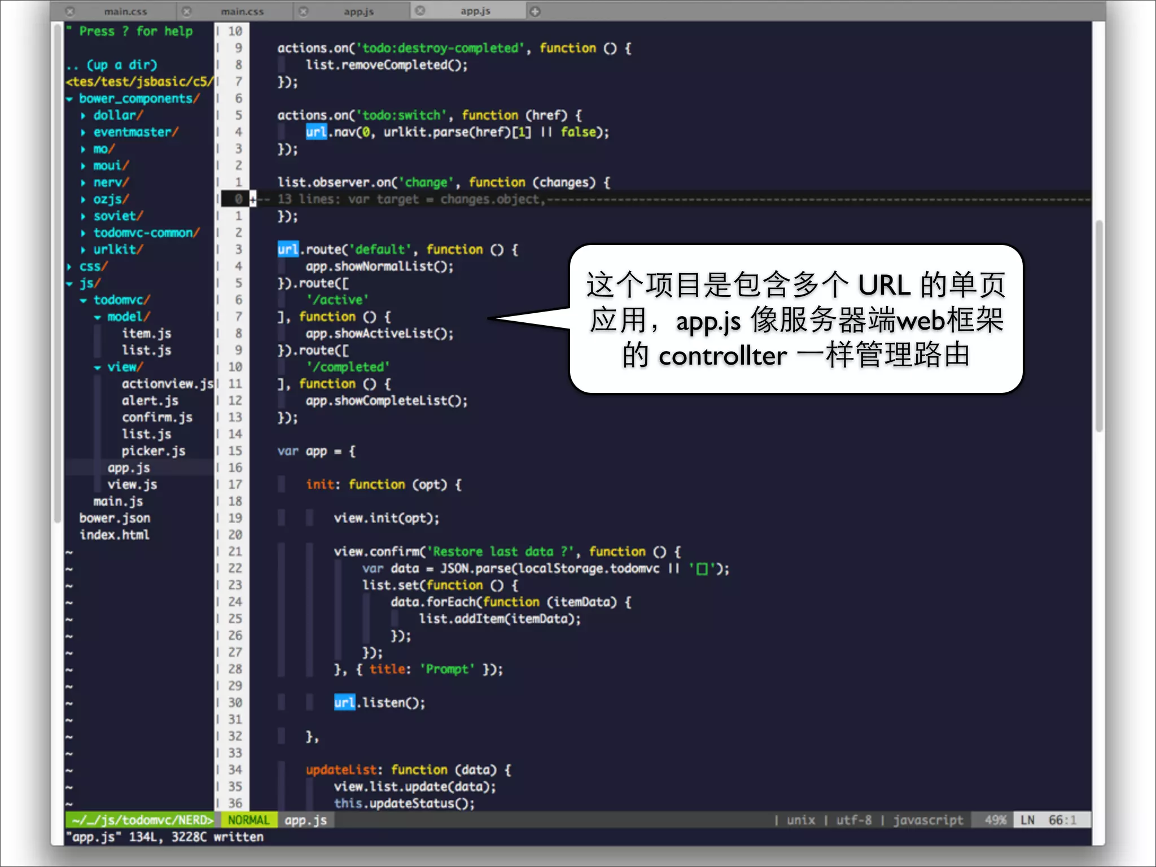
Task: Click 'updateList: function (data)' line
Action: tap(409, 770)
